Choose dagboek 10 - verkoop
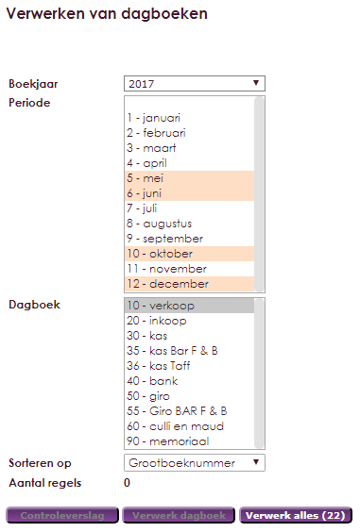The image size is (360, 532). point(189,306)
